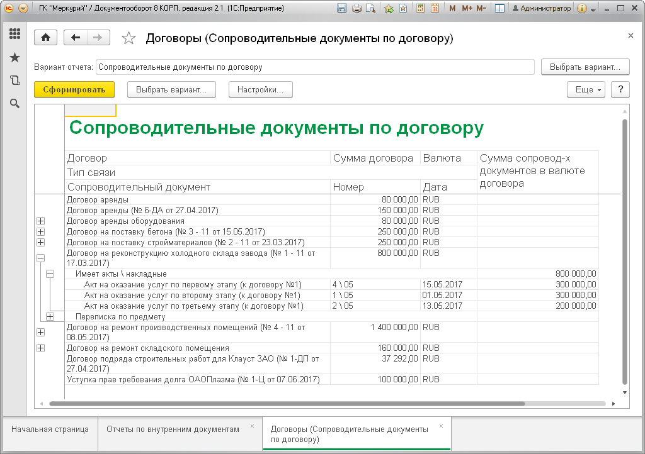Click scroll down arrow of report
The width and height of the screenshot is (645, 454).
pos(624,392)
